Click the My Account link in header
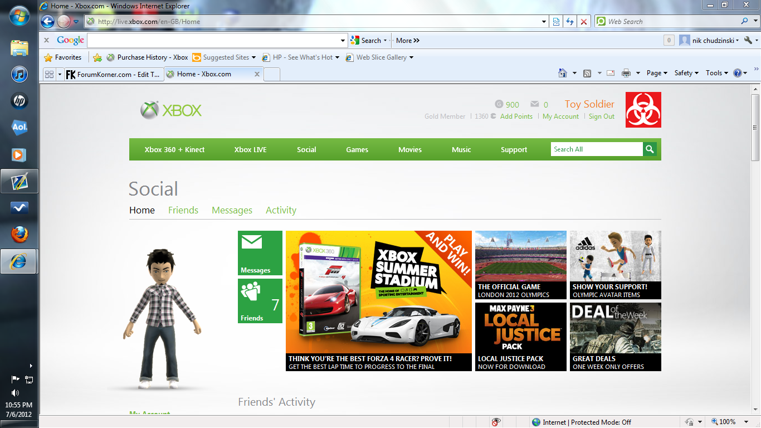Viewport: 761px width, 428px height. point(560,116)
